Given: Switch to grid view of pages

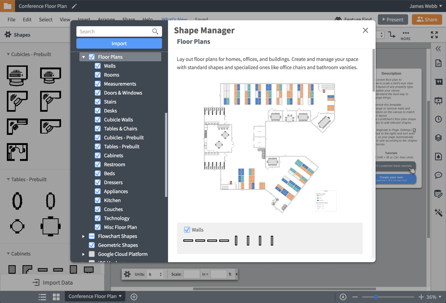Looking at the screenshot, I should 56,297.
